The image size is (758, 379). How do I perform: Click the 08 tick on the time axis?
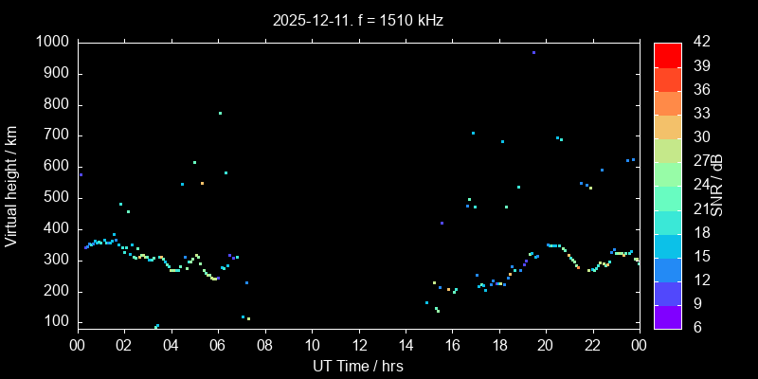click(x=264, y=346)
